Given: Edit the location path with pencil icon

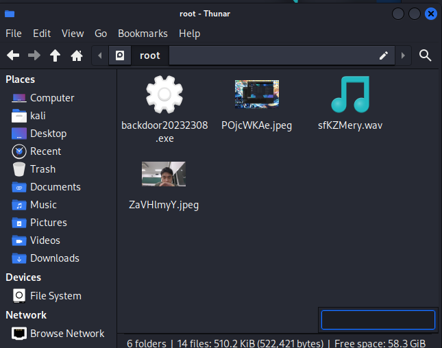Looking at the screenshot, I should coord(383,55).
